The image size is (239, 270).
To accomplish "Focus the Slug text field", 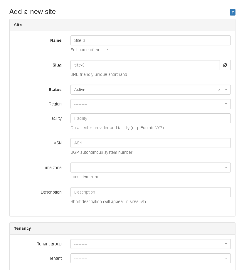I will (145, 65).
